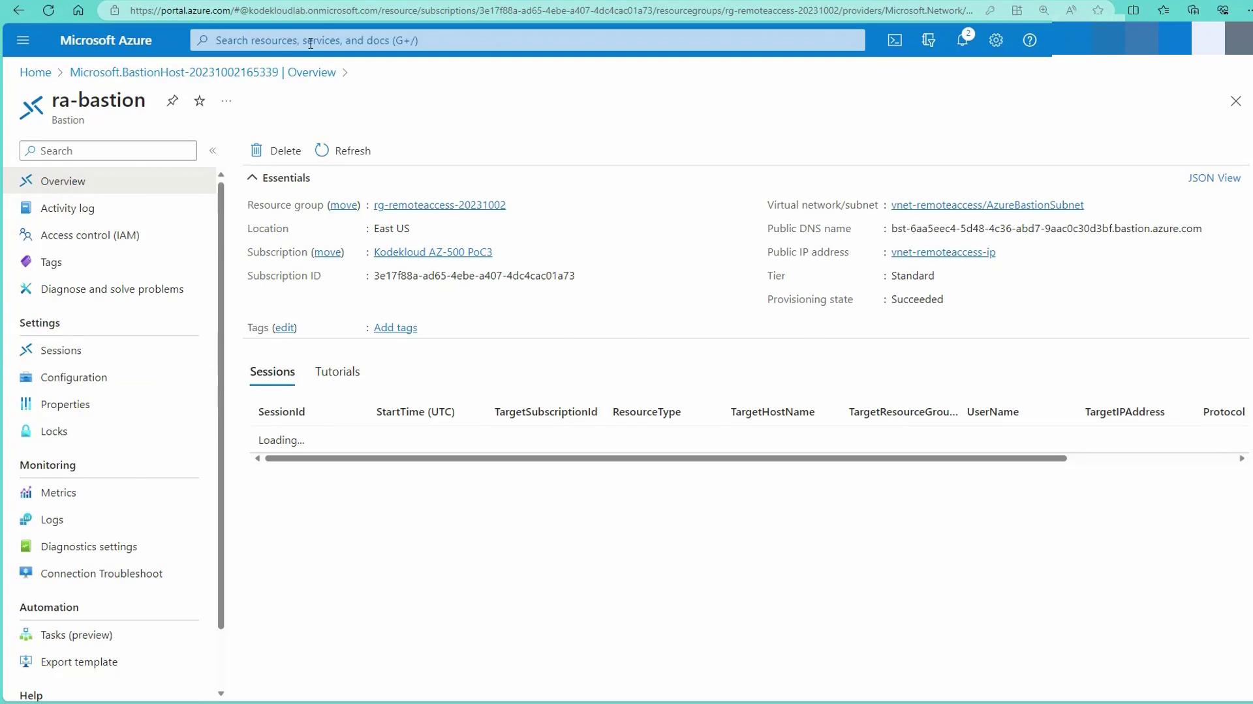
Task: Sort by TargetHostName column
Action: 773,412
